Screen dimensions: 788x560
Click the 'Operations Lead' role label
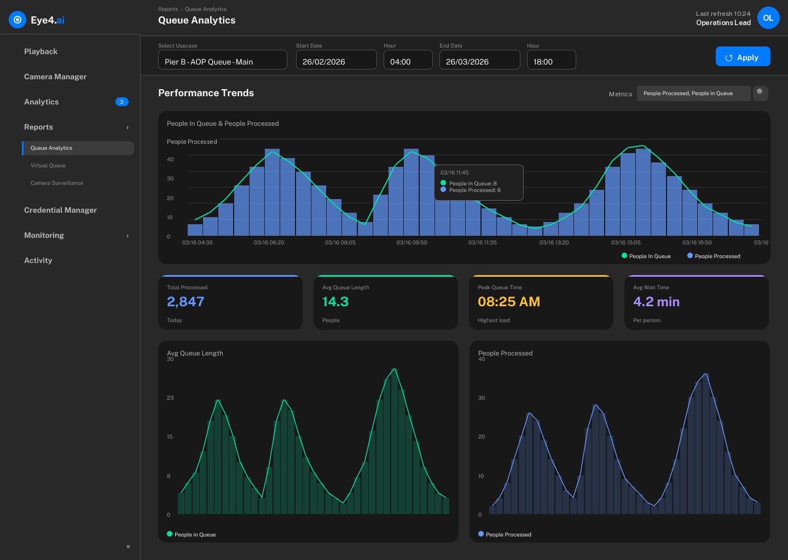(x=723, y=23)
